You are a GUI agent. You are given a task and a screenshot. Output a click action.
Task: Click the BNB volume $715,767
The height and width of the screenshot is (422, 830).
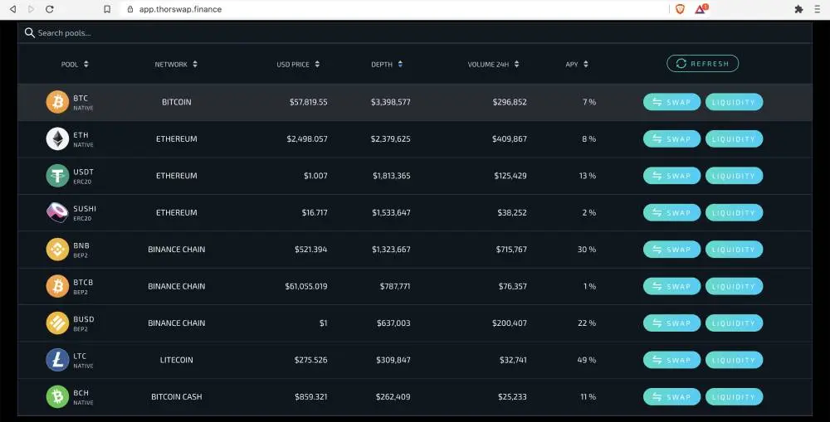(x=511, y=250)
